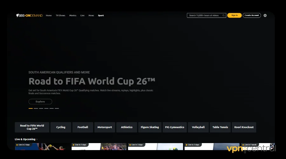Click the search videos input field
This screenshot has width=286, height=159.
[x=205, y=15]
